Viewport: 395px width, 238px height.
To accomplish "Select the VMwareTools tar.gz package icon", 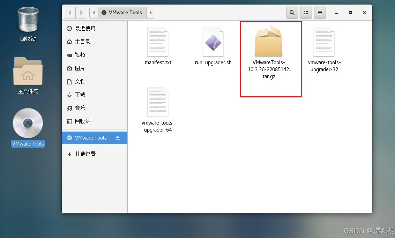I will (269, 41).
